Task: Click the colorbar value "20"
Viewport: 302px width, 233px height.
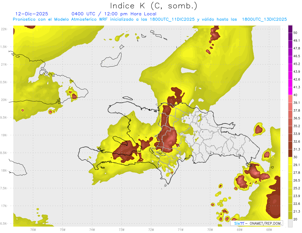Action: pyautogui.click(x=295, y=219)
